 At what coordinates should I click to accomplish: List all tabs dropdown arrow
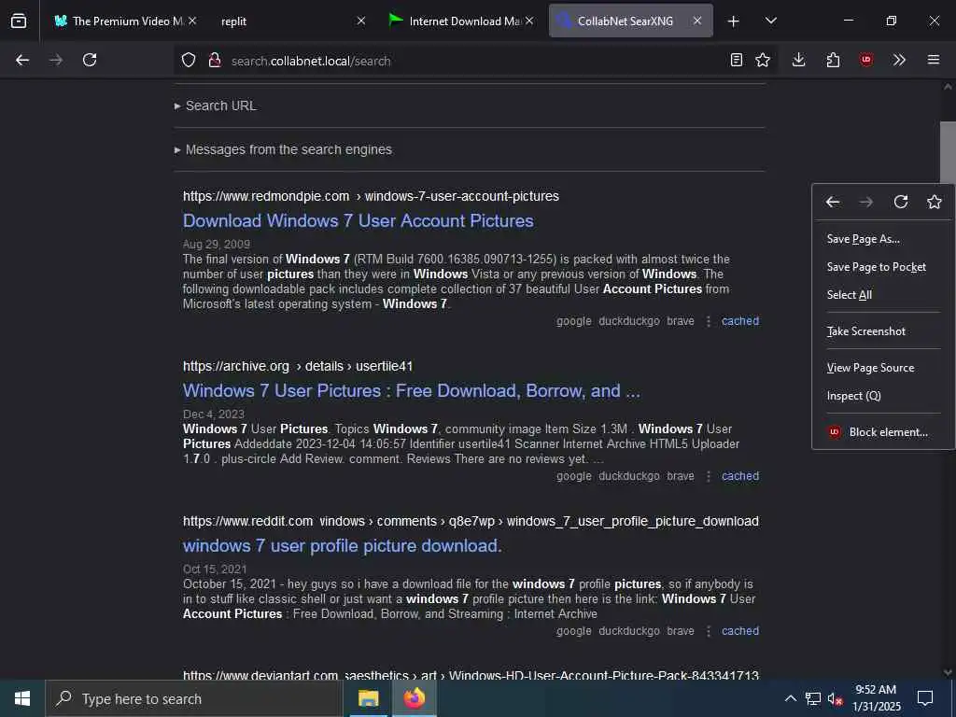771,21
